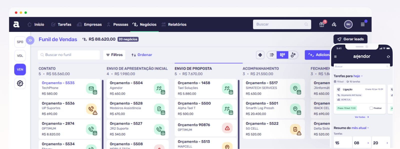Click the move/pan arrows icon
400x149 pixels.
tap(260, 55)
